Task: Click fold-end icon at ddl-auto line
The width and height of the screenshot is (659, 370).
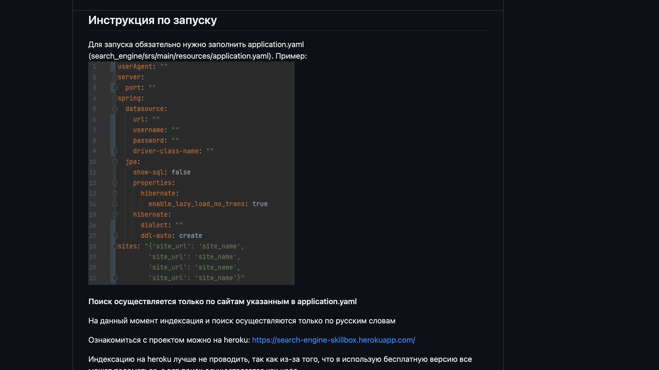Action: 115,236
